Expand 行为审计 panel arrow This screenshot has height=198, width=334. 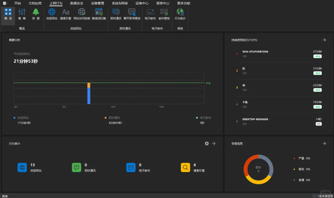tap(214, 143)
